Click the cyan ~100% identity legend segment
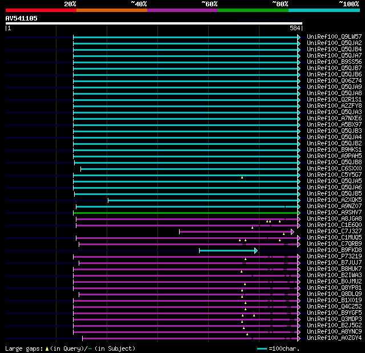The image size is (365, 353). point(325,10)
